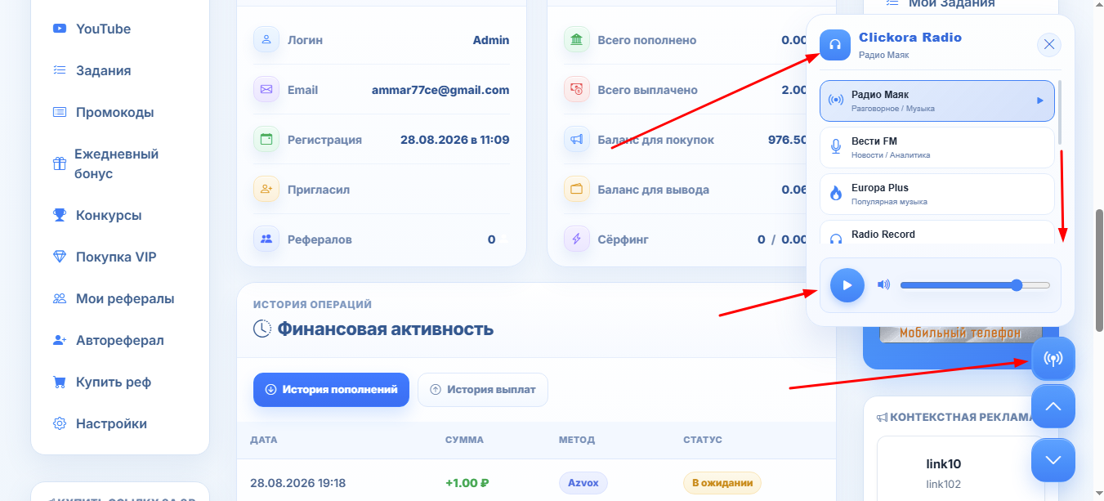This screenshot has width=1104, height=501.
Task: Click the small play arrow on Радио Маяк
Action: click(x=1040, y=101)
